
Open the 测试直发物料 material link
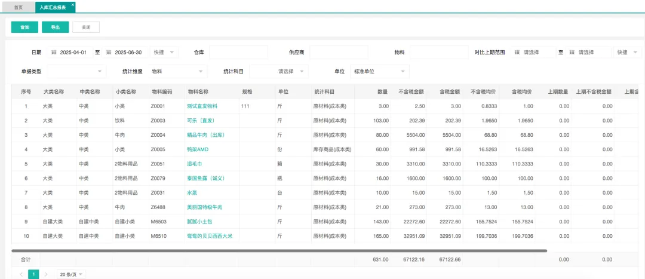point(202,106)
